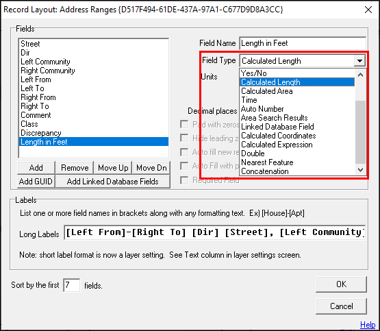Select Street in the Fields list
The height and width of the screenshot is (331, 380).
pyautogui.click(x=94, y=44)
